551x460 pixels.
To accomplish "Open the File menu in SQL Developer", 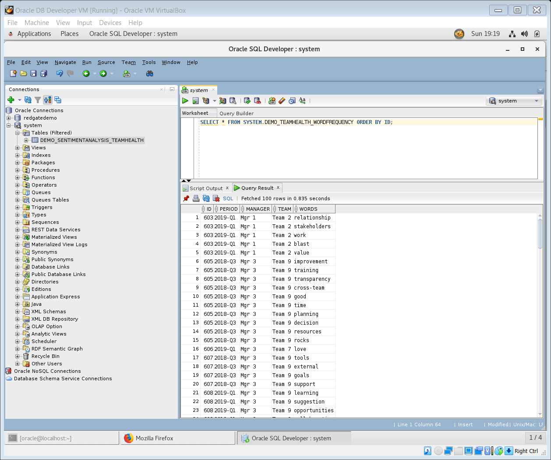I will click(11, 62).
